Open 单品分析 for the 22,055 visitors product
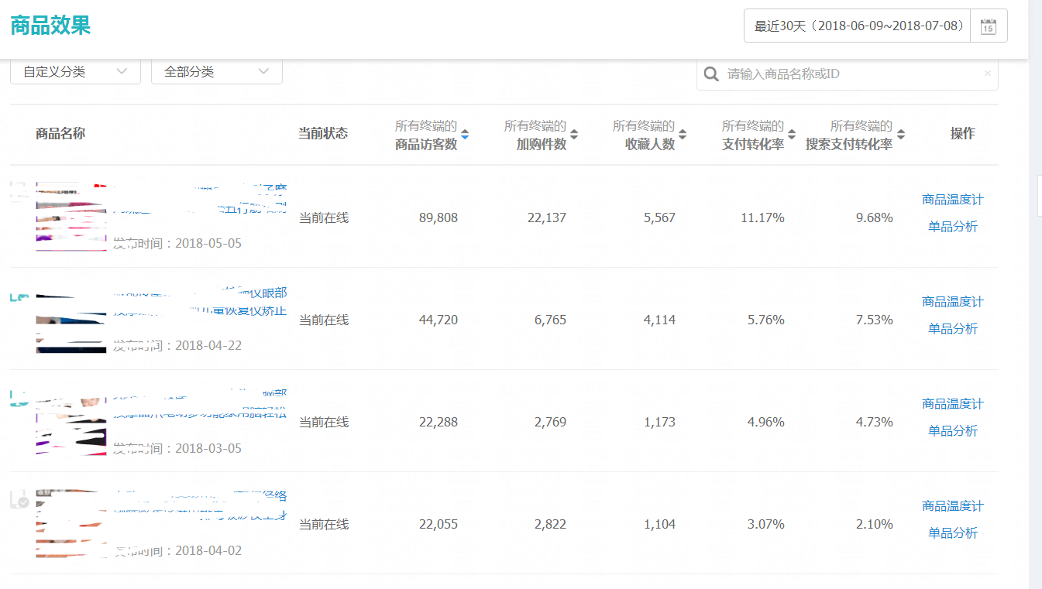The height and width of the screenshot is (589, 1042). pos(952,533)
